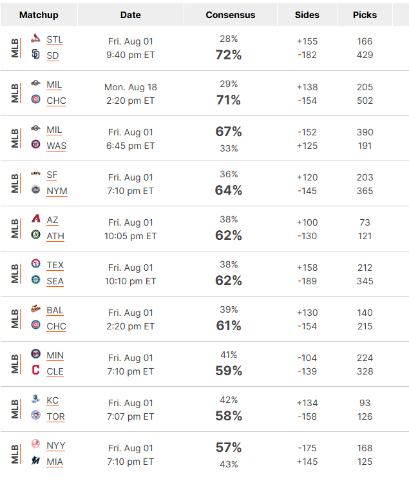Click the Athletics logo icon
409x479 pixels.
(x=35, y=234)
